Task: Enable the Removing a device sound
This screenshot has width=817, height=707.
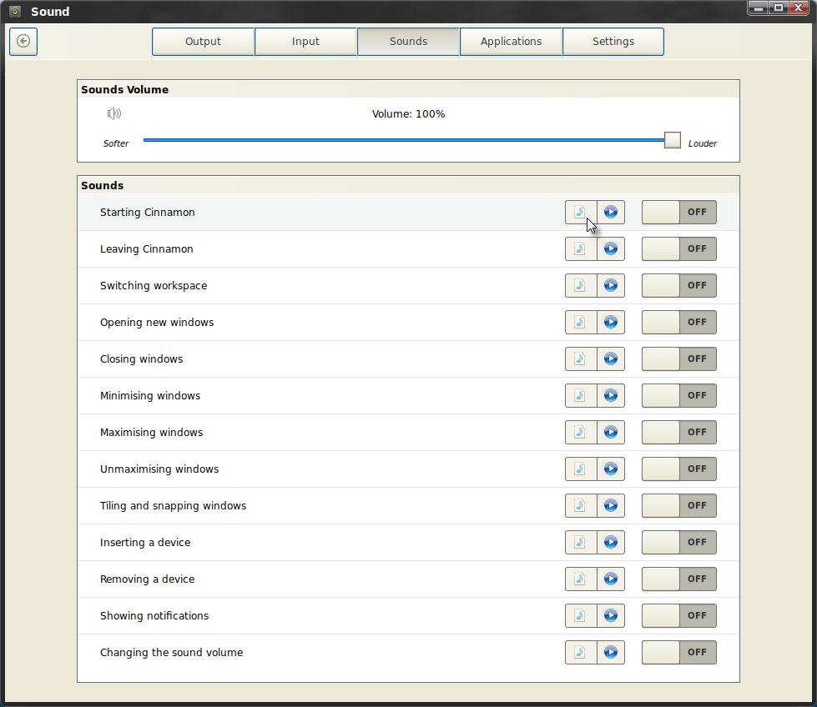Action: (678, 579)
